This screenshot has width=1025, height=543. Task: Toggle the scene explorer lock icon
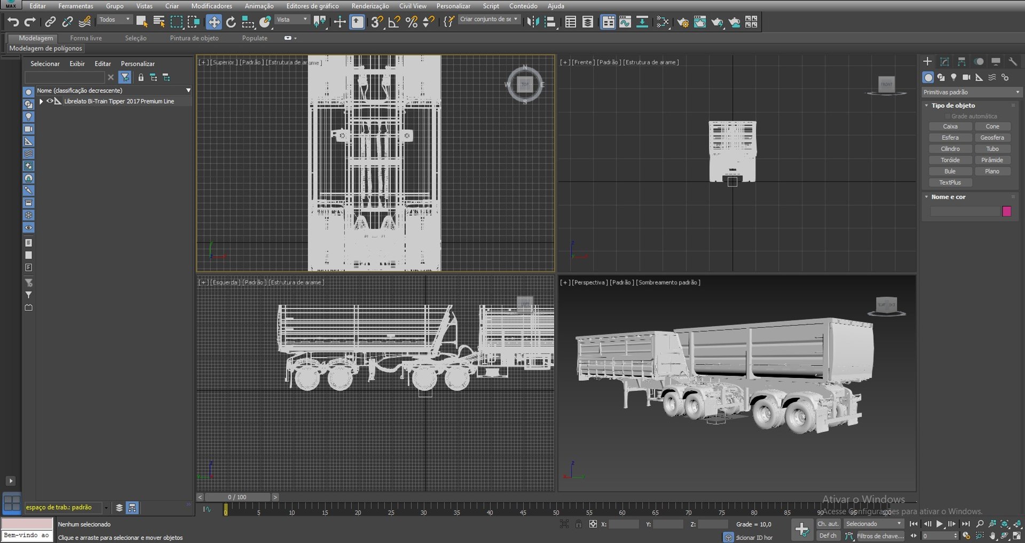(141, 77)
